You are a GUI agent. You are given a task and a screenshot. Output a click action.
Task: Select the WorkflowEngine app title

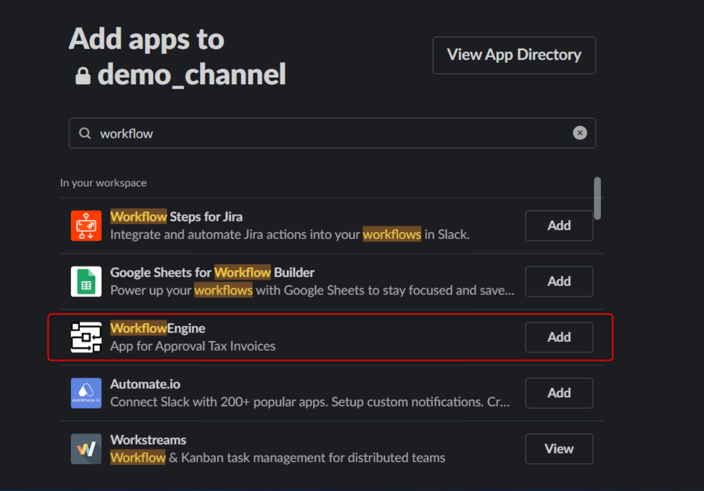[x=157, y=328]
